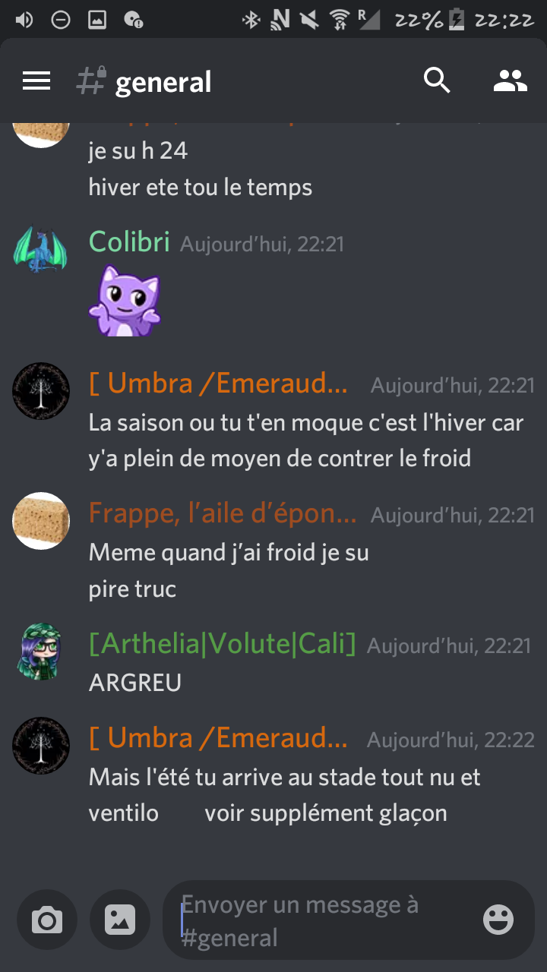
Task: Open the [Arthelia|Volute|Cali] username
Action: pyautogui.click(x=223, y=644)
